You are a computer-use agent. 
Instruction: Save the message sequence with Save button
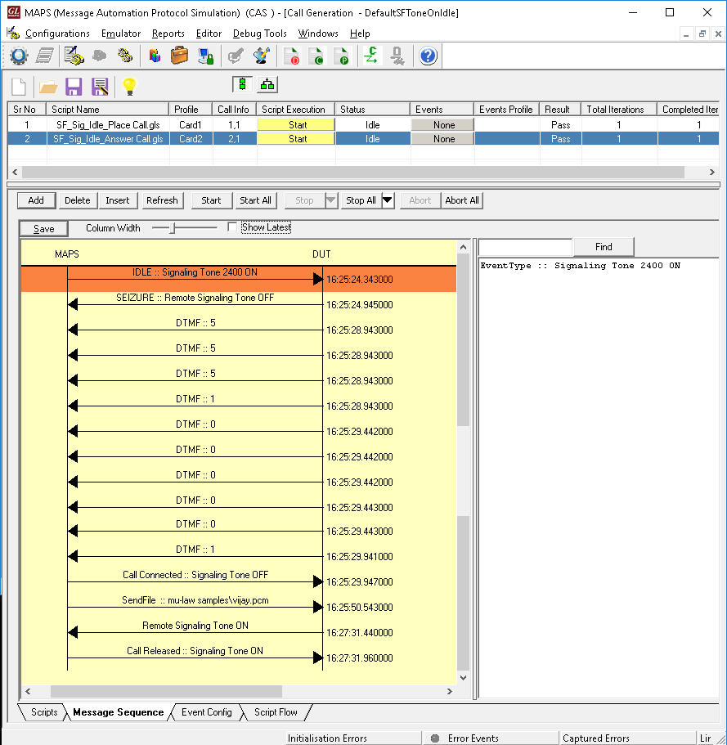click(43, 228)
